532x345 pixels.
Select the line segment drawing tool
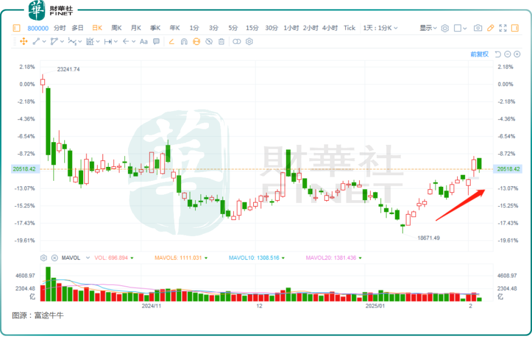tap(37, 41)
